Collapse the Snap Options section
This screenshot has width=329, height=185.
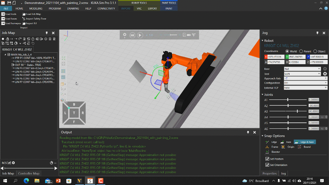click(263, 136)
